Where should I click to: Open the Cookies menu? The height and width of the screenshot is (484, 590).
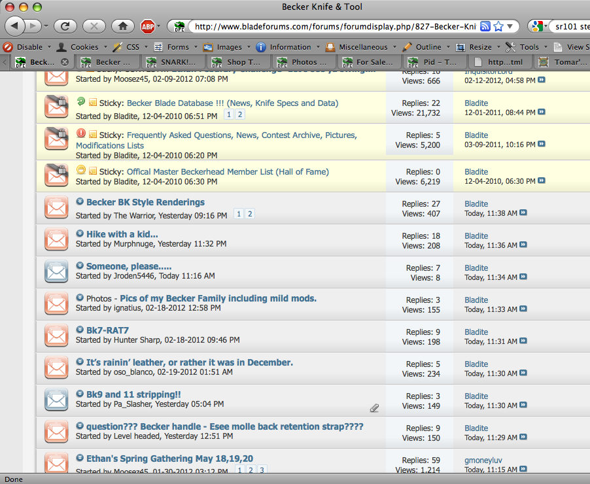point(82,47)
